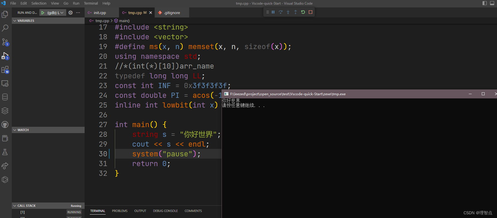Open the Run menu
The image size is (497, 218).
(76, 3)
